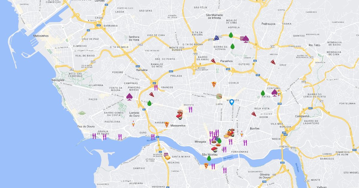
Task: Select the pizza slice marker beside Paranhos
Action: pos(213,61)
